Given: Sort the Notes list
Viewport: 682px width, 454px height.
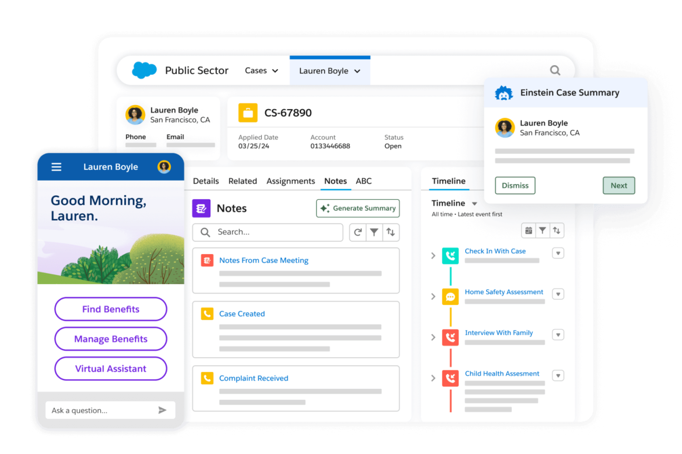Looking at the screenshot, I should [x=391, y=232].
